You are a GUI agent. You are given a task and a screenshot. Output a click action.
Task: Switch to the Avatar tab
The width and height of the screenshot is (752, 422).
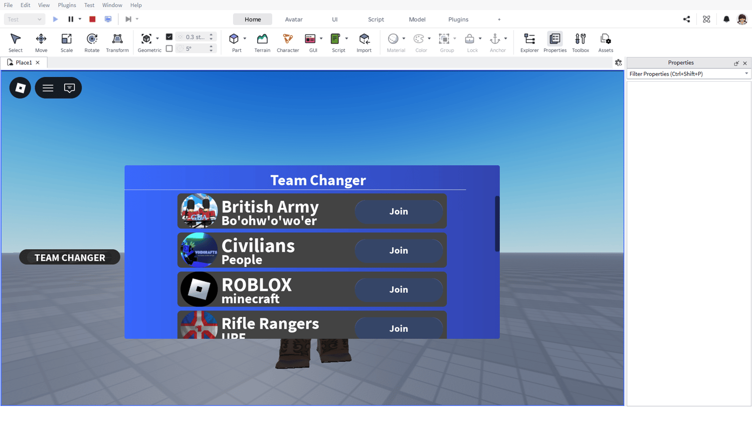pyautogui.click(x=294, y=20)
